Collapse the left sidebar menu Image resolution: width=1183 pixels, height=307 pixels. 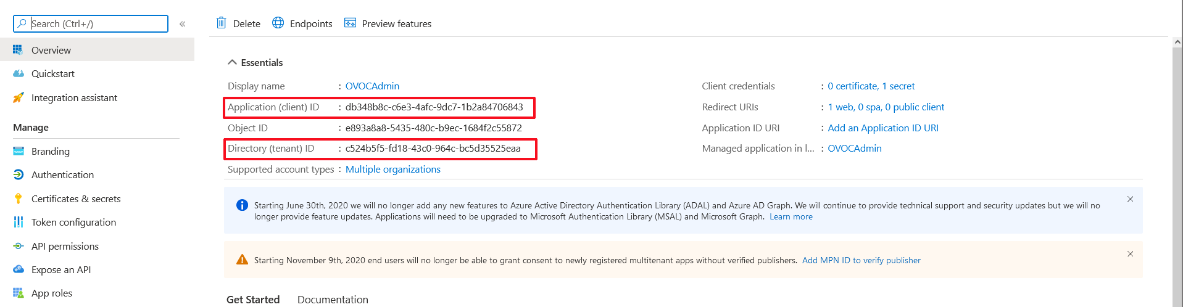click(x=183, y=24)
